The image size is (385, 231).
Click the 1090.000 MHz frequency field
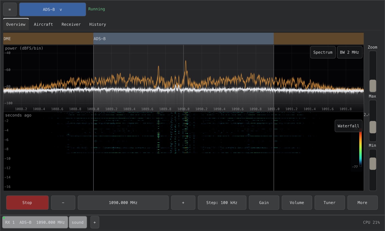click(x=123, y=203)
